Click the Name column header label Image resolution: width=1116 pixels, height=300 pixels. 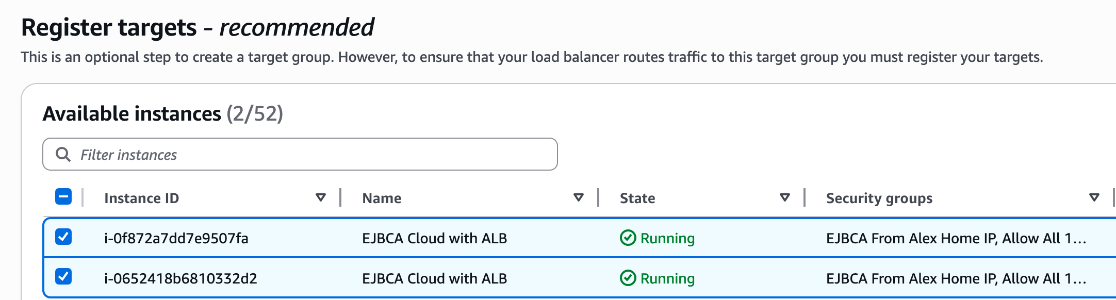[382, 198]
